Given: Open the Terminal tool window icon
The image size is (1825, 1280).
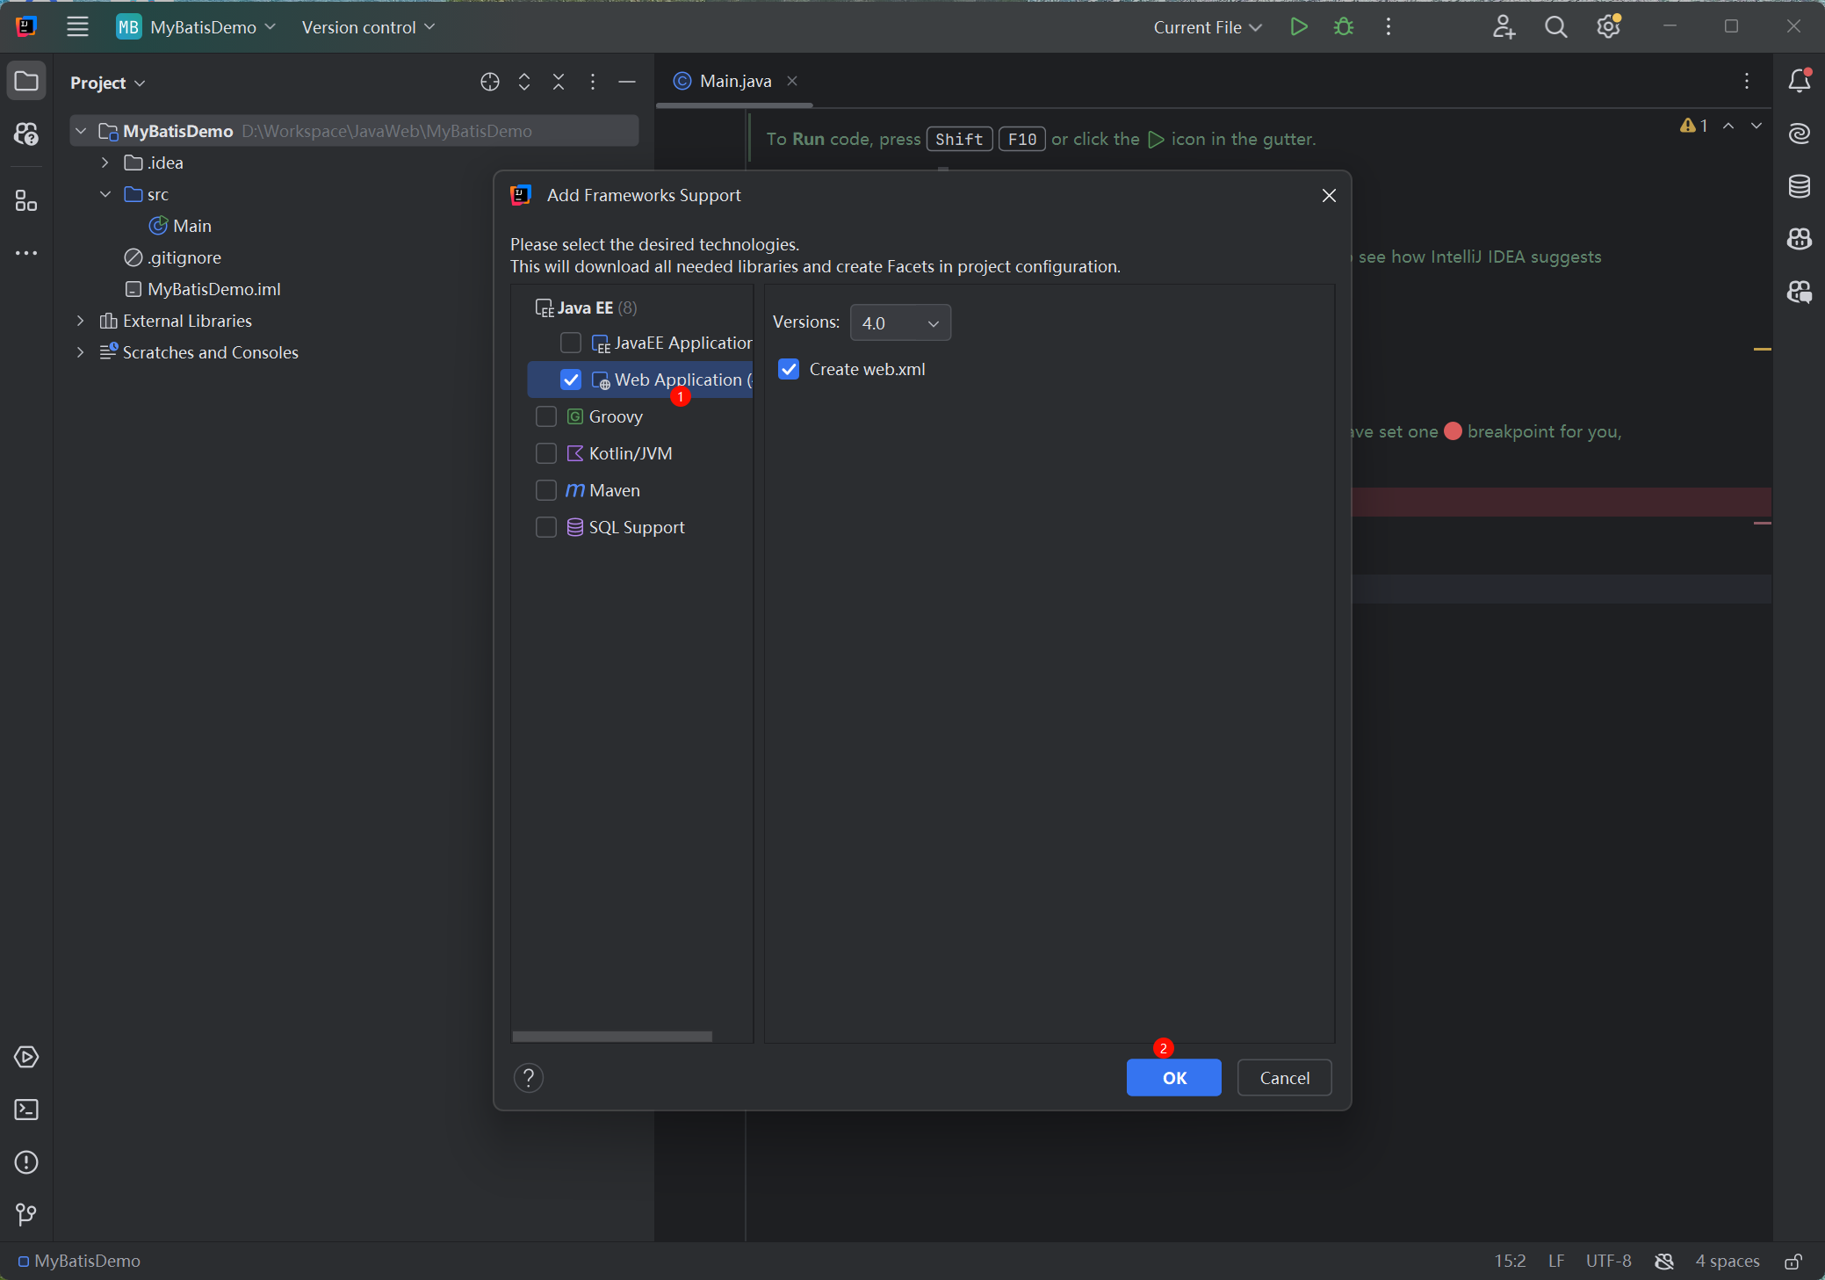Looking at the screenshot, I should click(26, 1110).
